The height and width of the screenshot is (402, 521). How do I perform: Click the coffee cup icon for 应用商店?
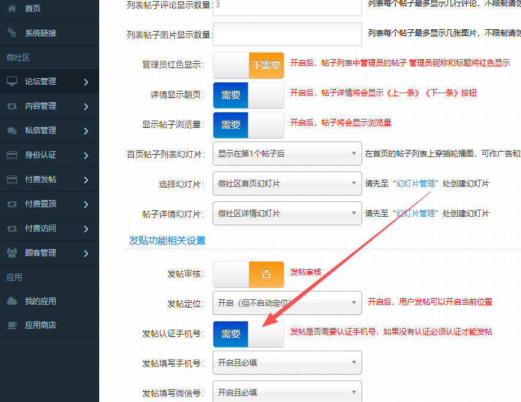click(x=12, y=326)
